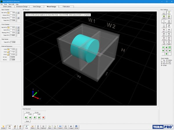This screenshot has width=174, height=130.
Task: Uncheck the Bottom panel visibility box
Action: tap(167, 60)
